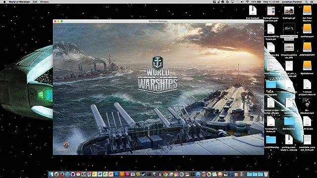Image resolution: width=317 pixels, height=178 pixels.
Task: Select the Bzel banquet zip file
Action: tap(253, 10)
